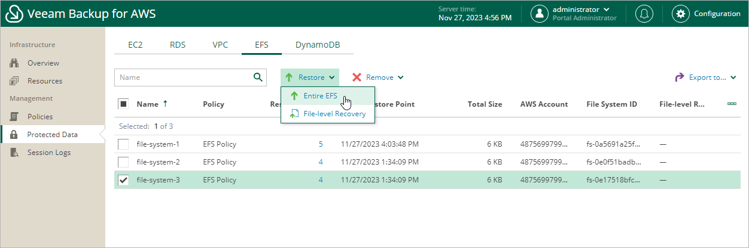This screenshot has height=248, width=749.
Task: Click the Session Logs sidebar icon
Action: click(15, 153)
